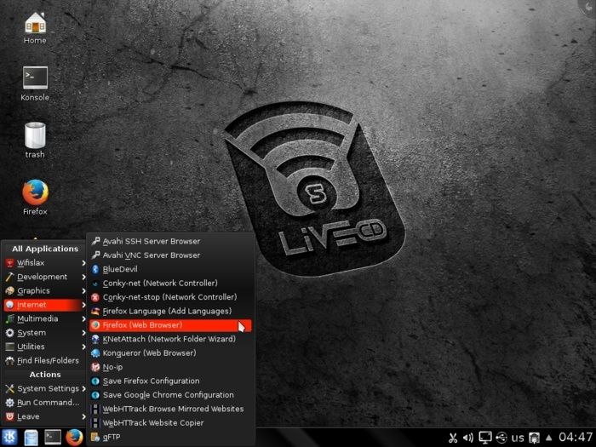Expand hidden tray icons arrow
This screenshot has width=596, height=447.
pos(549,438)
